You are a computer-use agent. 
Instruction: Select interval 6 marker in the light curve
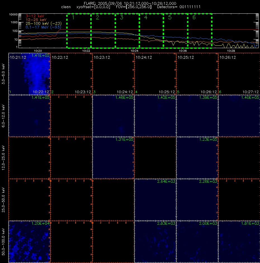194,17
